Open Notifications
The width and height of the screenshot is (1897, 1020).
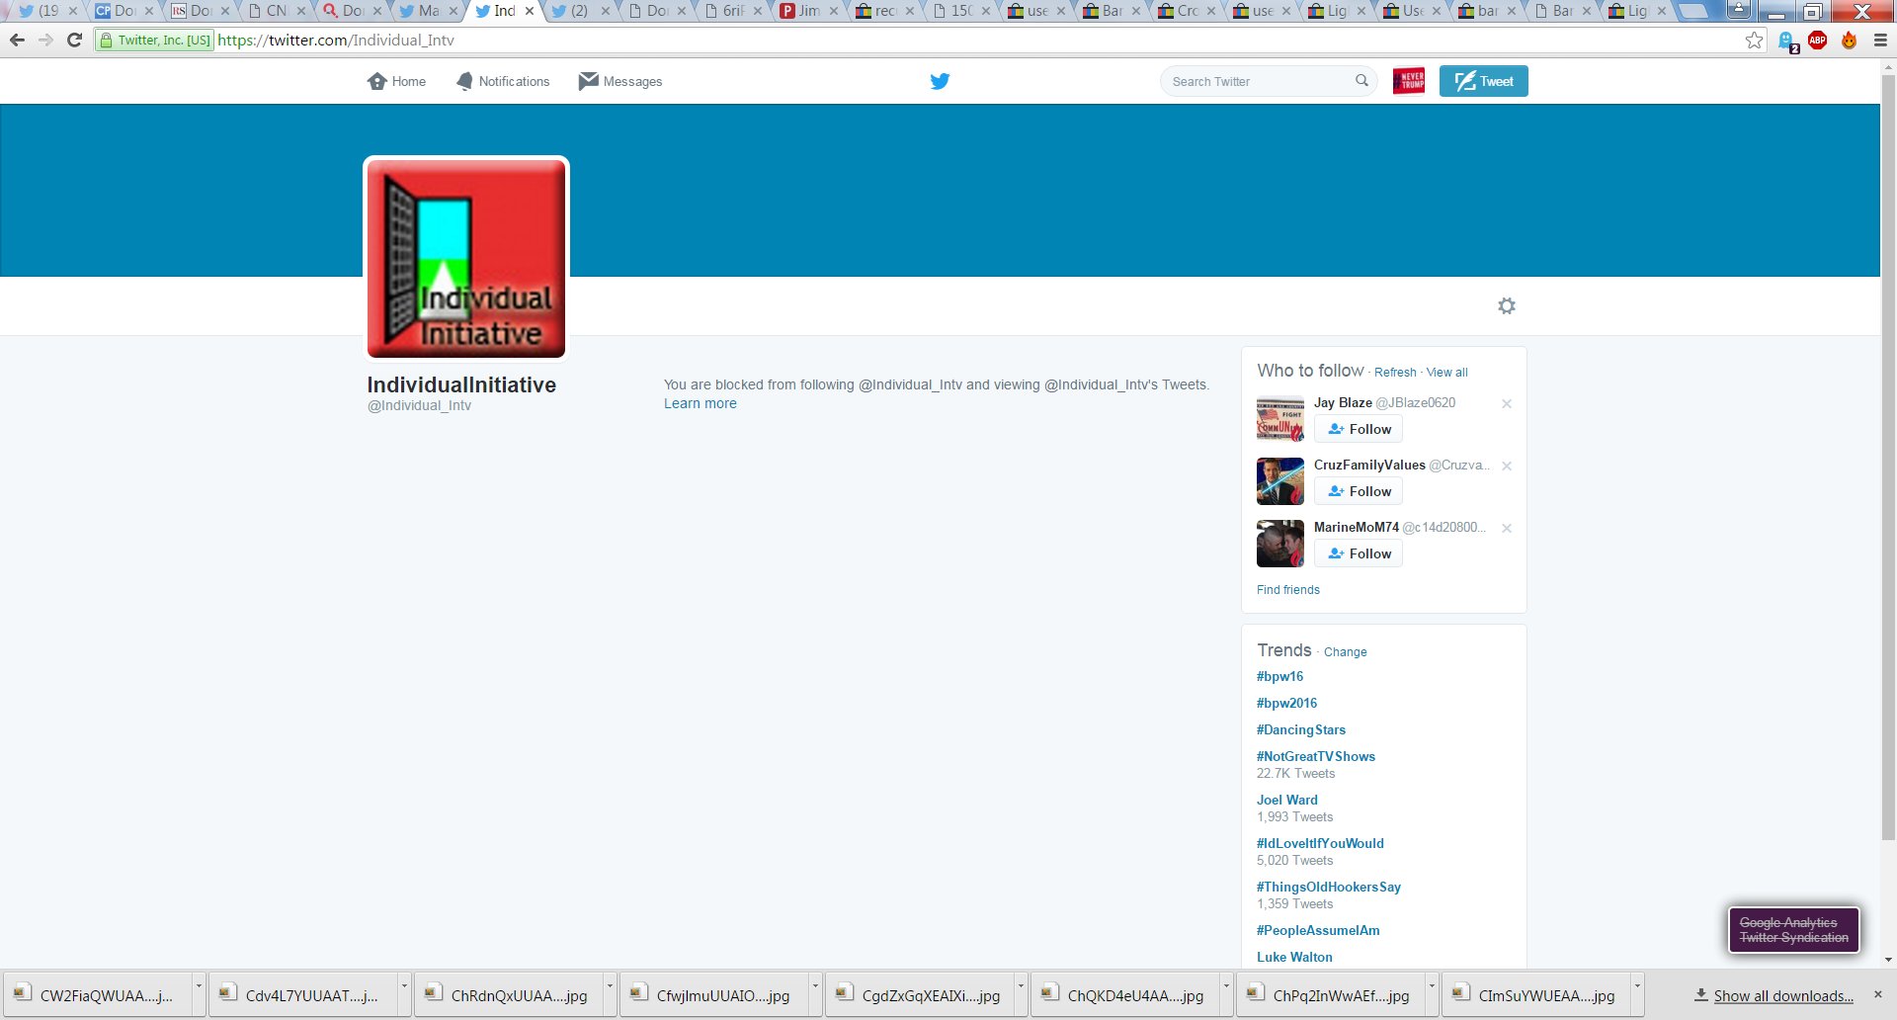(503, 81)
